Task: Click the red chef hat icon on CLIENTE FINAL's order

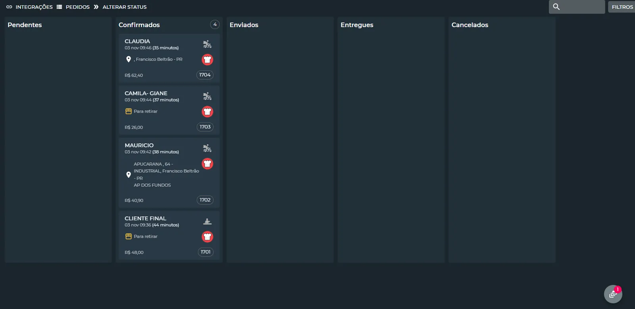Action: [208, 237]
